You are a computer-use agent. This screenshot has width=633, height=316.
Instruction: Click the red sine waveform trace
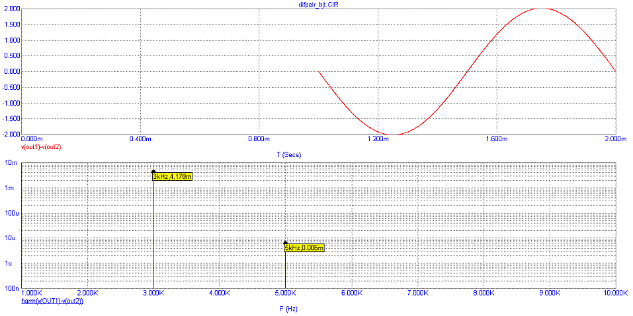click(468, 72)
